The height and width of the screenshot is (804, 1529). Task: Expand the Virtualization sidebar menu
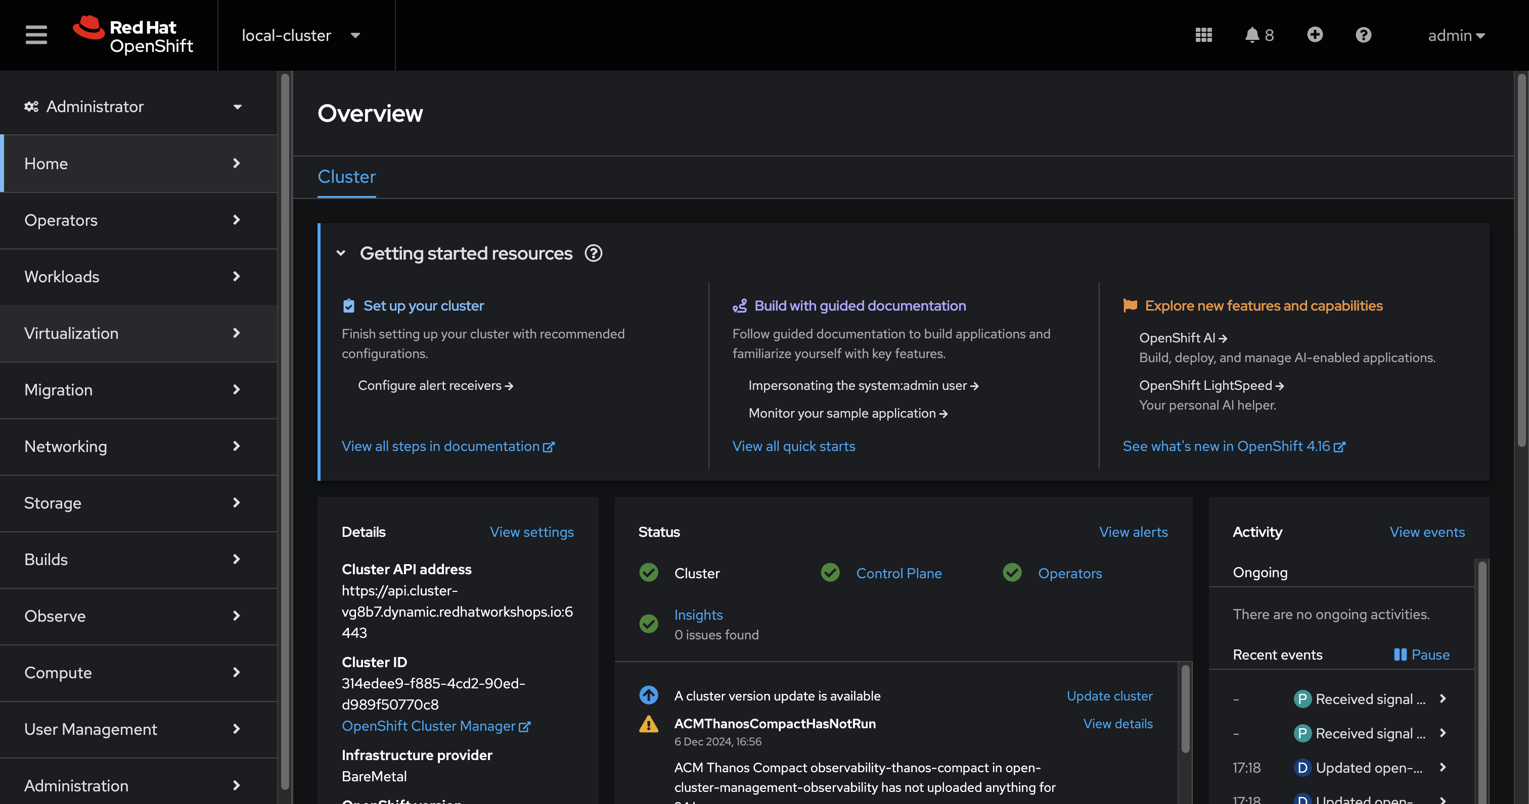tap(71, 333)
